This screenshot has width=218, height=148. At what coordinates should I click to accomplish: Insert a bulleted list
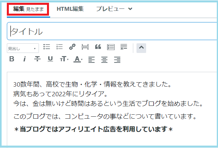point(47,47)
